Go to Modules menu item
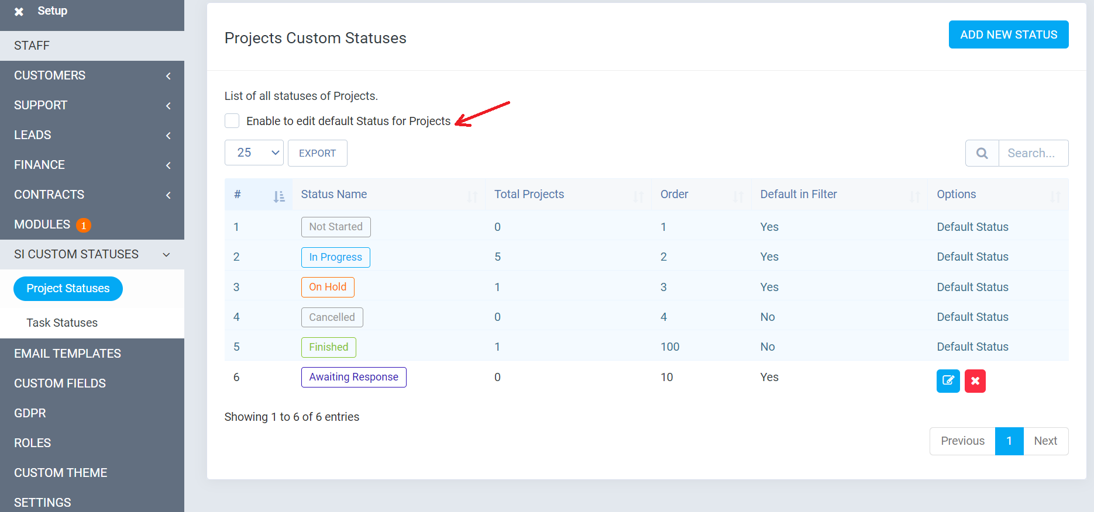Image resolution: width=1094 pixels, height=512 pixels. (x=42, y=224)
